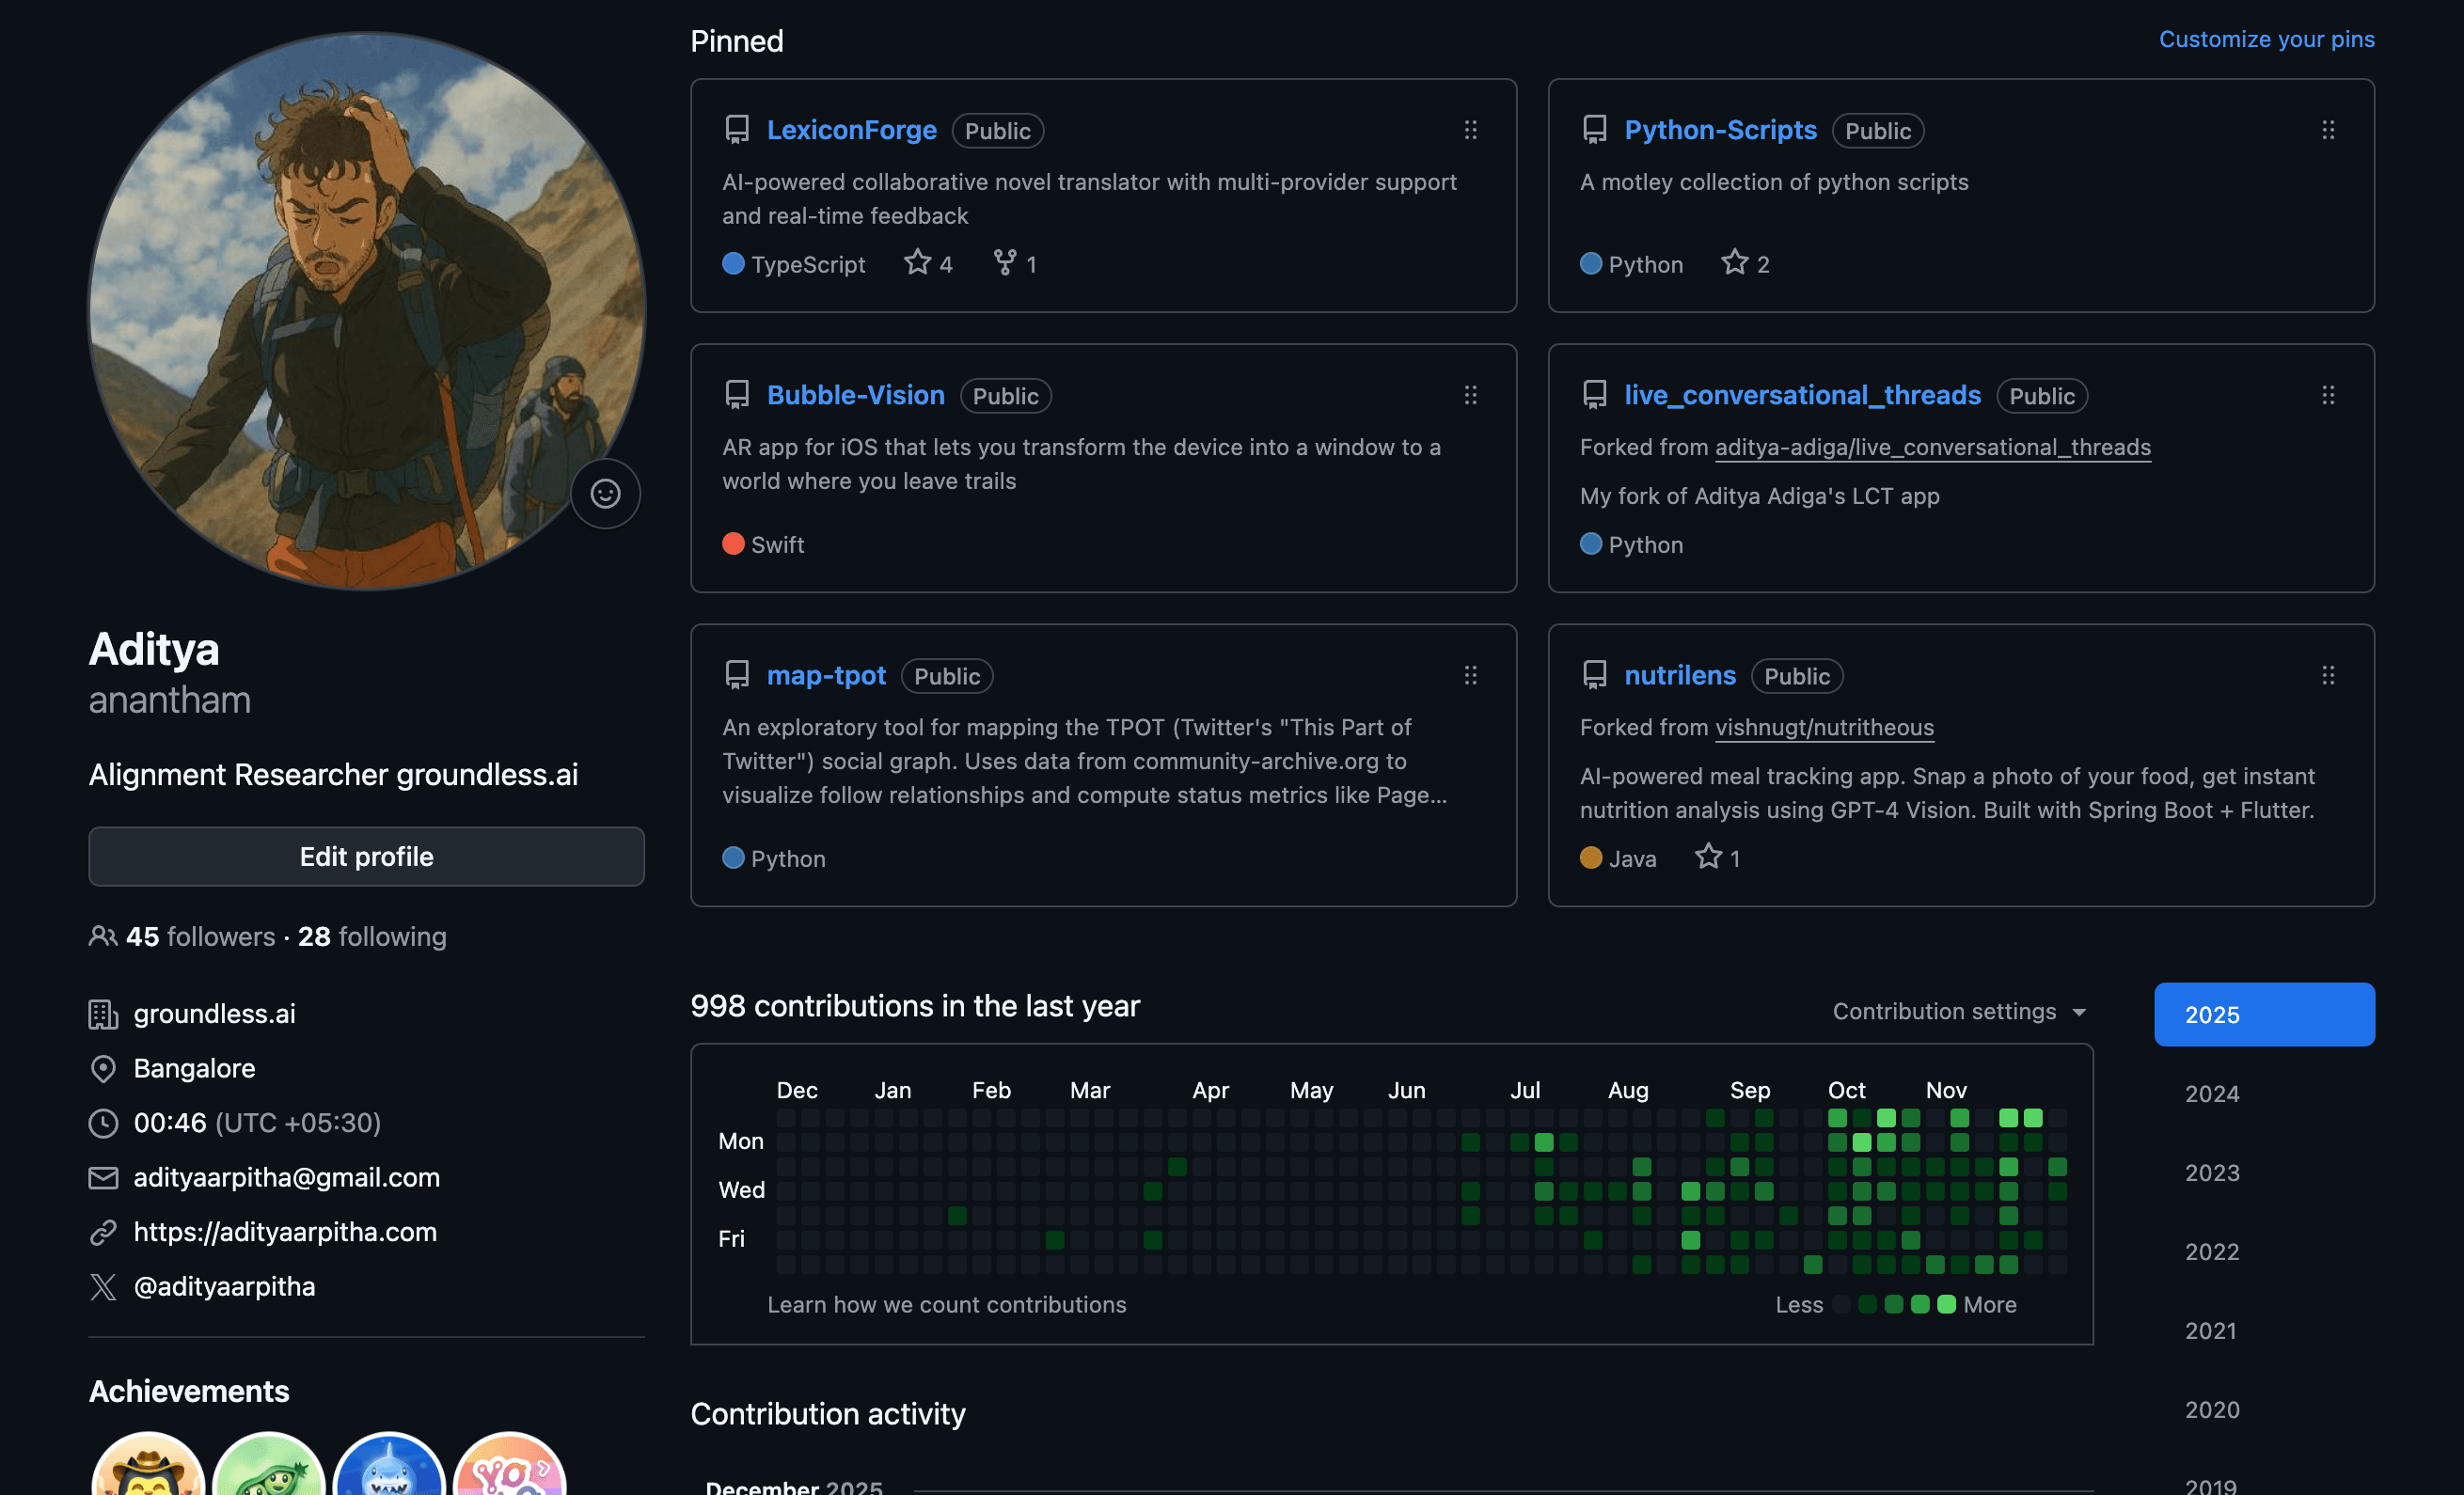
Task: Open the map-tpot repository link
Action: pyautogui.click(x=825, y=676)
